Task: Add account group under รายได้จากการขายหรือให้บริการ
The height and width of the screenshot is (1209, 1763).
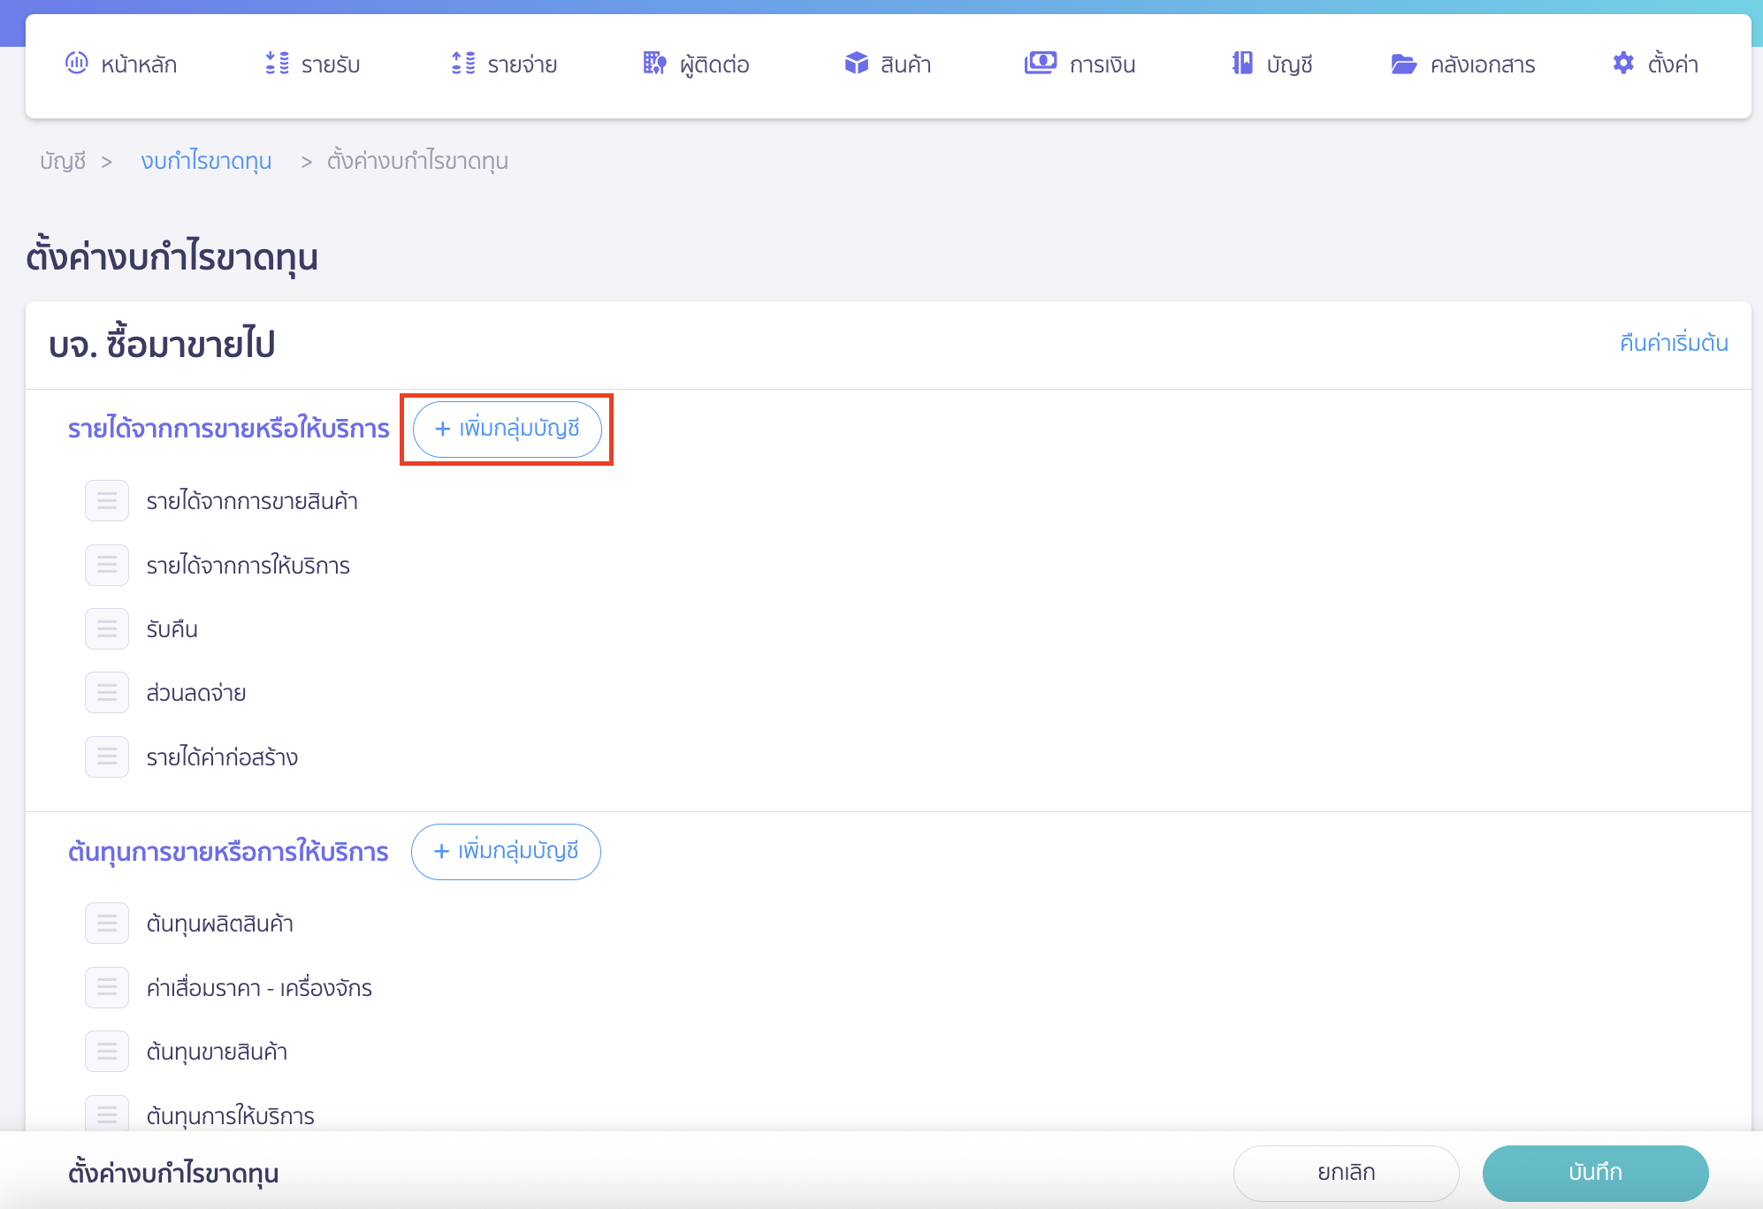Action: point(508,429)
